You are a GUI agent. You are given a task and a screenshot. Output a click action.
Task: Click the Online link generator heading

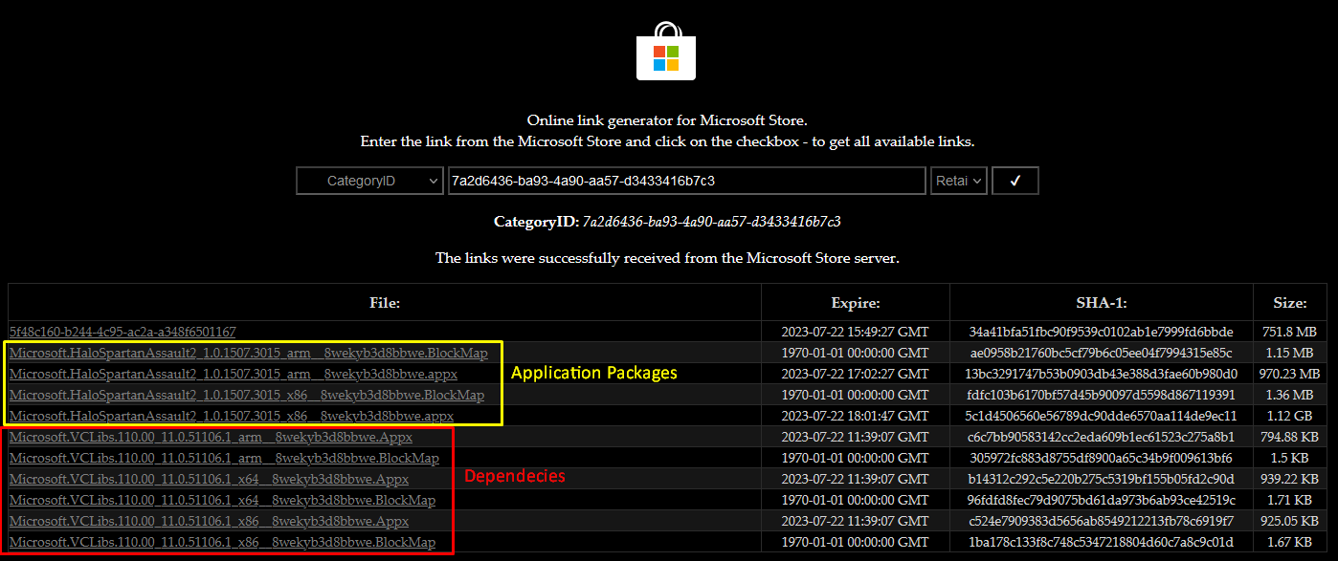click(x=667, y=120)
